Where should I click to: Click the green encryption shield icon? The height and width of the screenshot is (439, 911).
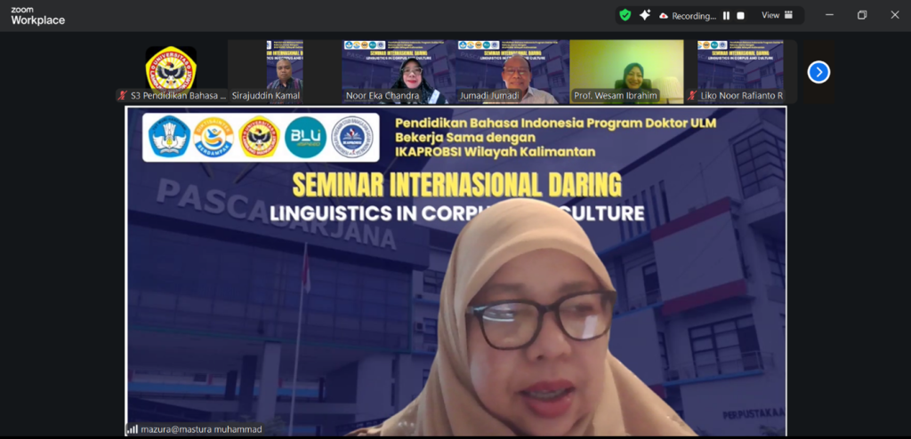pyautogui.click(x=625, y=15)
